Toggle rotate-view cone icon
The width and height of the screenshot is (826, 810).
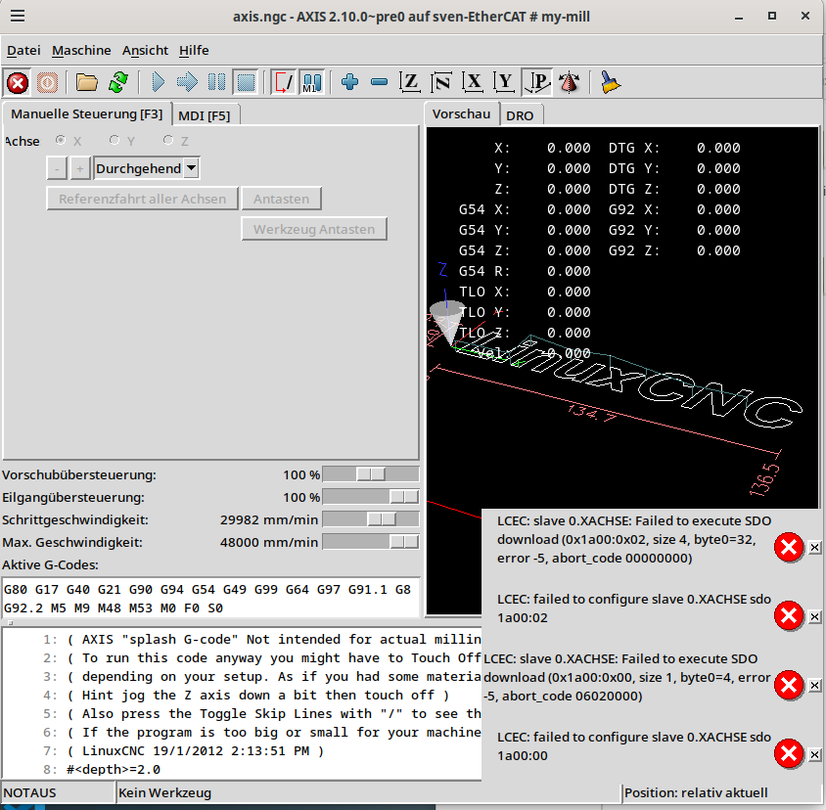(570, 83)
